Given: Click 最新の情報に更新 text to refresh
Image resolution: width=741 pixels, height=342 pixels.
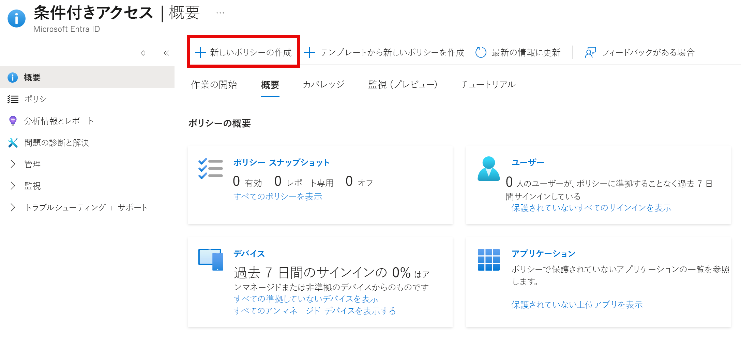Looking at the screenshot, I should pyautogui.click(x=526, y=52).
